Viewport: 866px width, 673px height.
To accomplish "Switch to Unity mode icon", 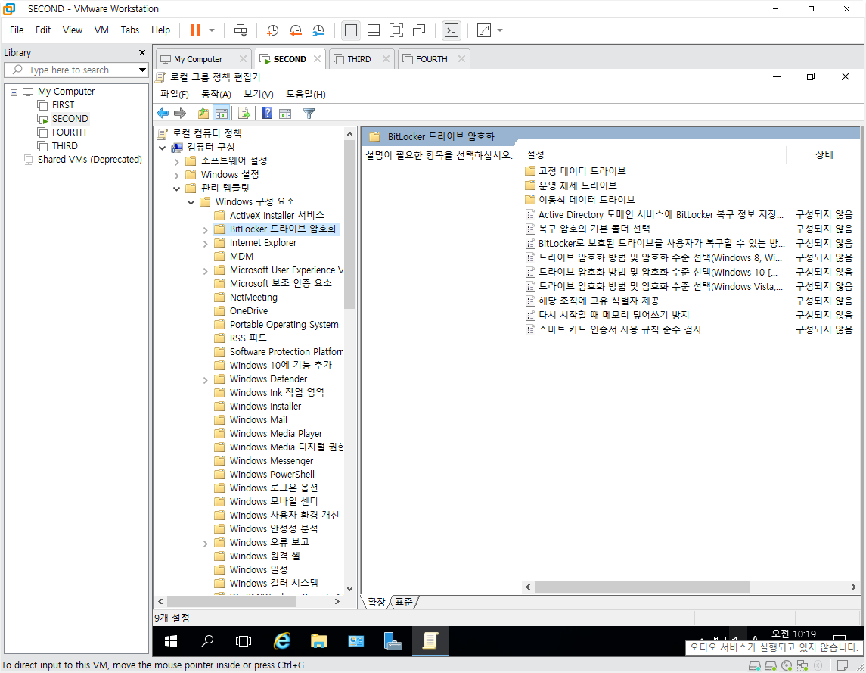I will 419,30.
